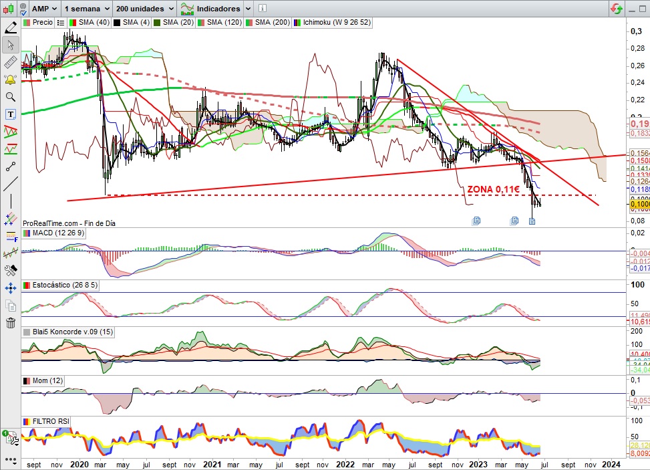Open the Indicadores menu
The width and height of the screenshot is (650, 470).
point(216,9)
